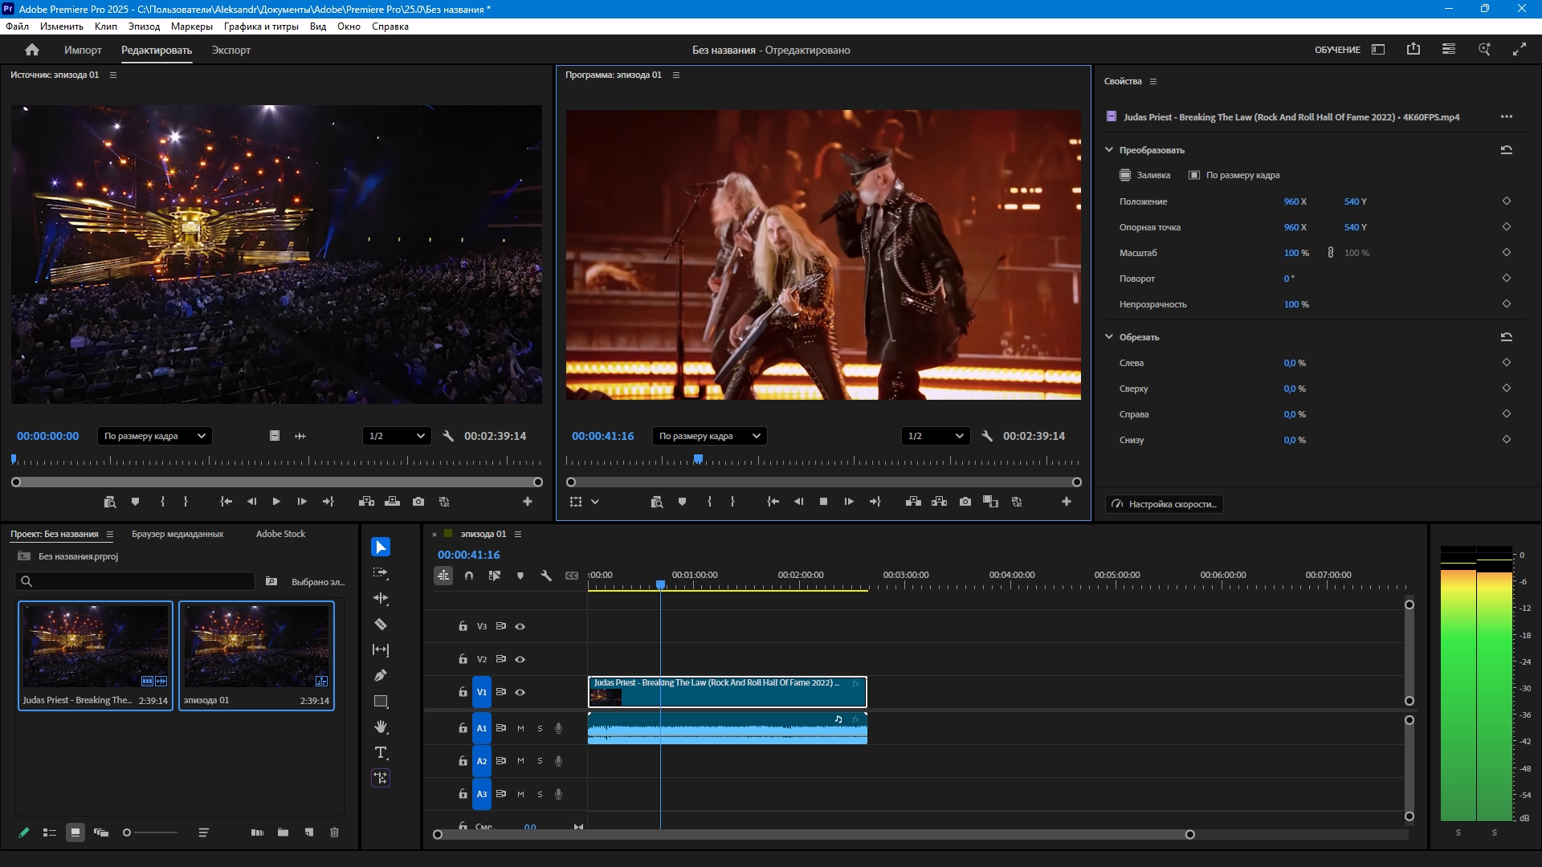Click the 'Настройка скорости...' button
Viewport: 1542px width, 867px height.
(1165, 504)
